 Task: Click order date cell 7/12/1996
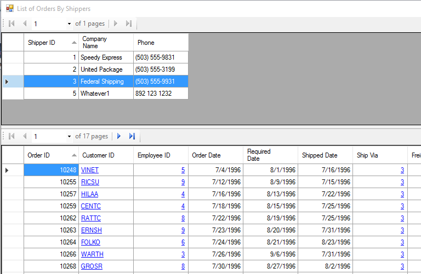click(x=215, y=182)
